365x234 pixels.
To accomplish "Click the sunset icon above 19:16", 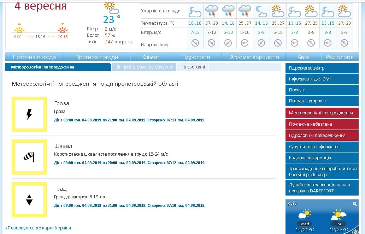I will (63, 29).
